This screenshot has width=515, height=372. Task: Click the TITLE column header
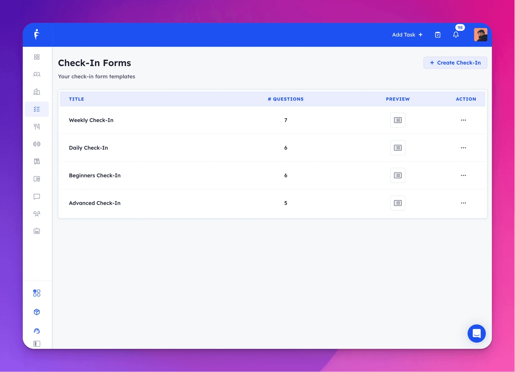coord(76,99)
